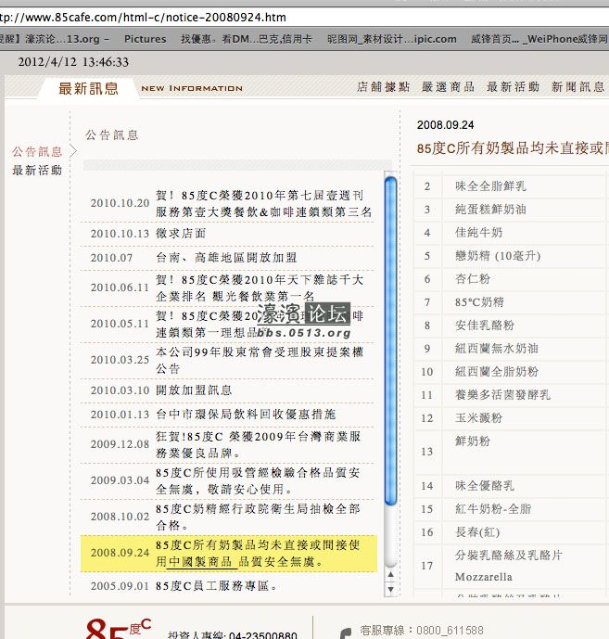Open the 2010.10.13 徵求店面 notice

[x=181, y=234]
